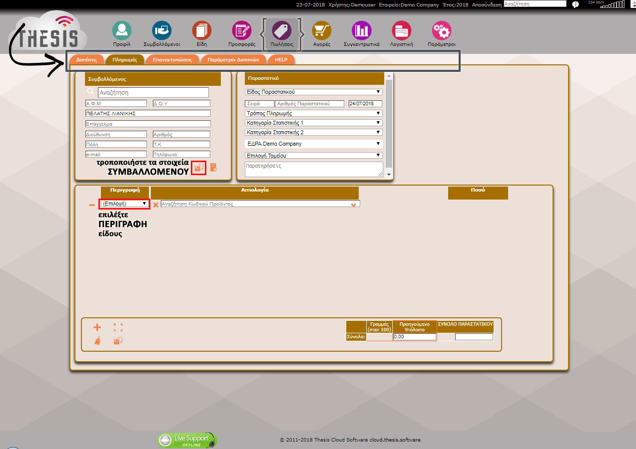Open the Προσφορές offers icon
The width and height of the screenshot is (636, 449).
point(242,30)
